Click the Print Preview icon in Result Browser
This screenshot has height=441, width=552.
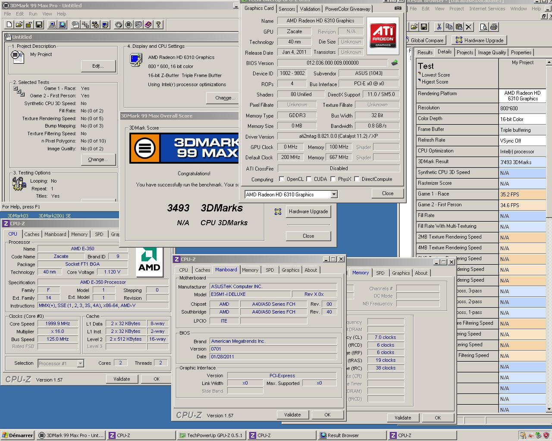tap(484, 27)
